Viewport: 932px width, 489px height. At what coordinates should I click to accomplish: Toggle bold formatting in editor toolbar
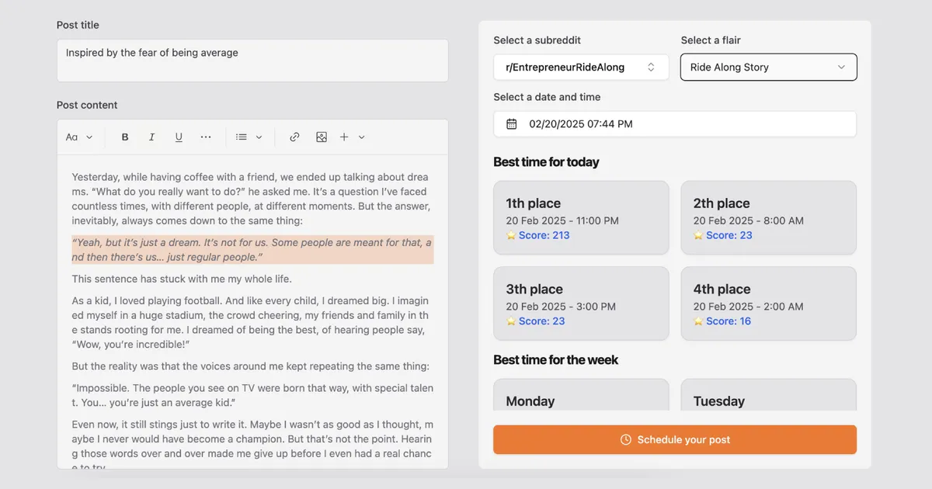(125, 137)
